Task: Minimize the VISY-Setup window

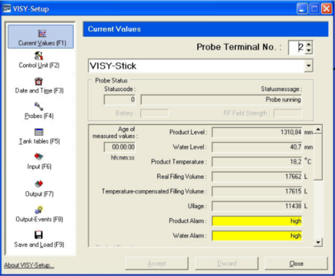Action: 302,9
